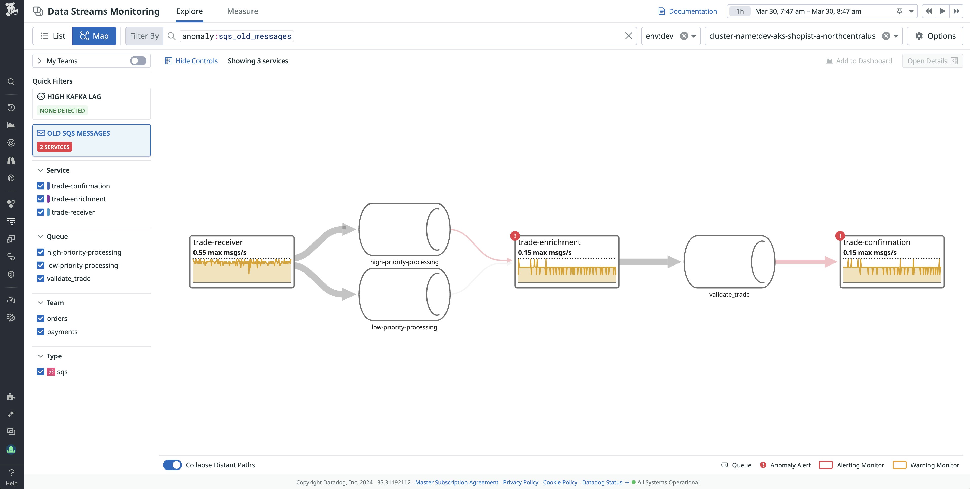Uncheck the trade-enrichment service filter

pos(40,199)
